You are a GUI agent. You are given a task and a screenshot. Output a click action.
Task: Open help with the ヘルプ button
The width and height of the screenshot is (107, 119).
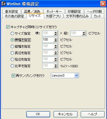93,114
